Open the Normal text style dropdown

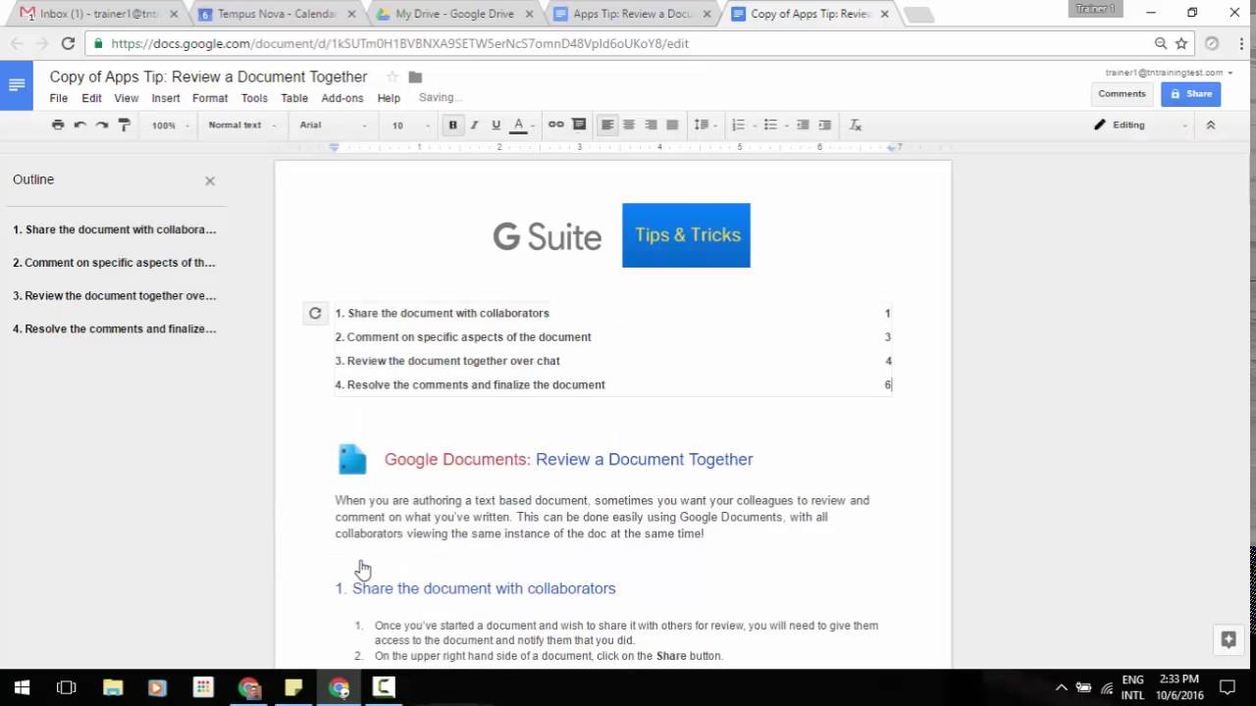tap(241, 125)
